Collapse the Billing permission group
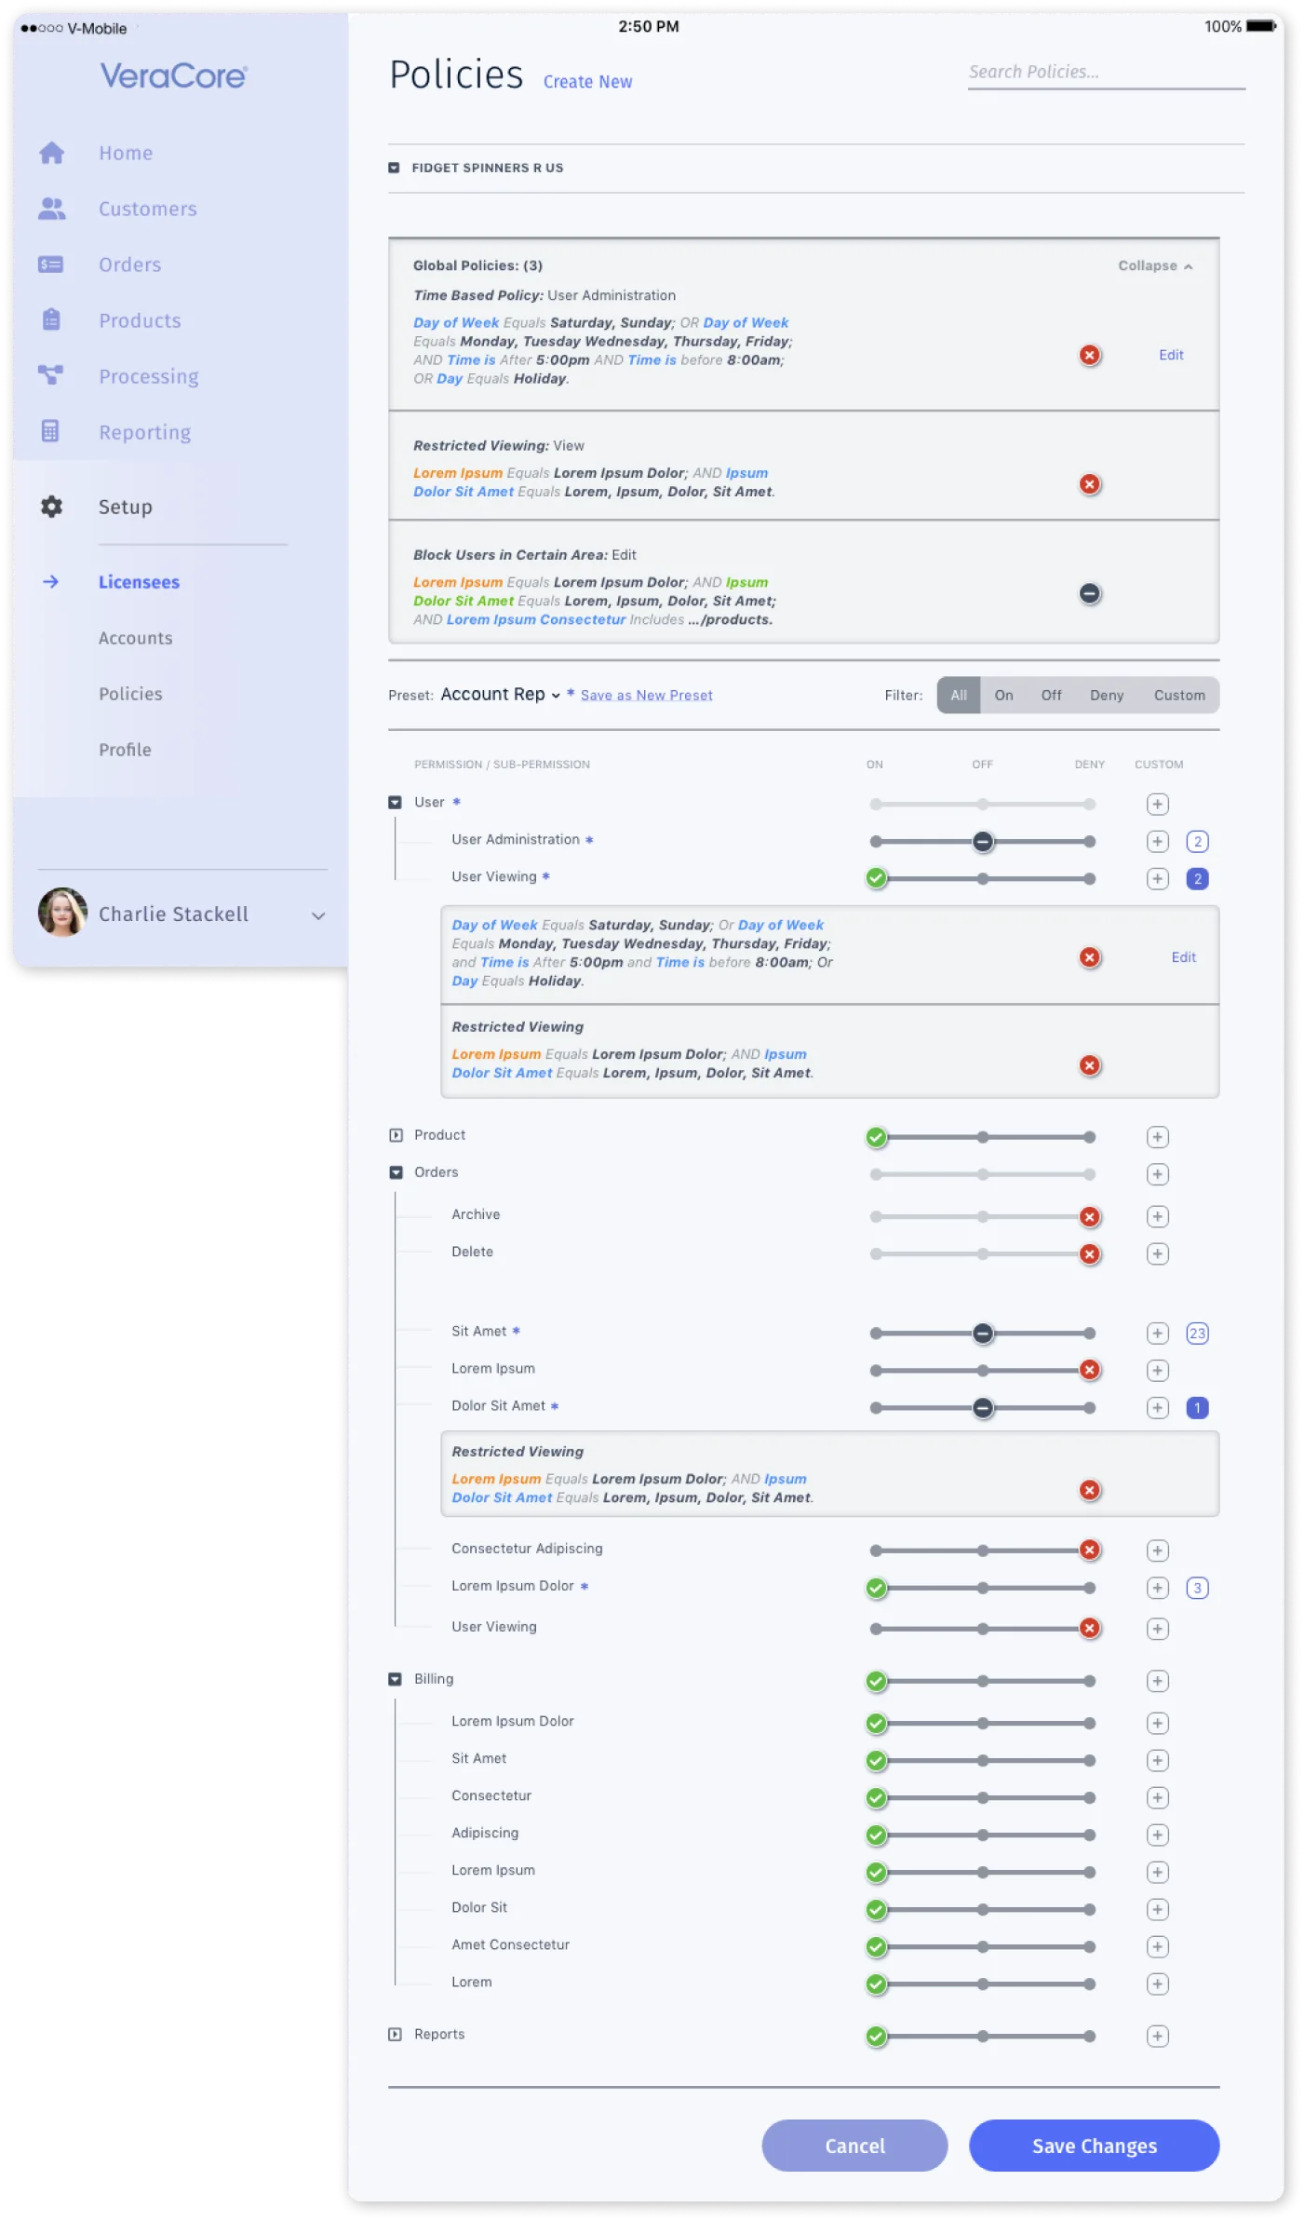 click(395, 1679)
